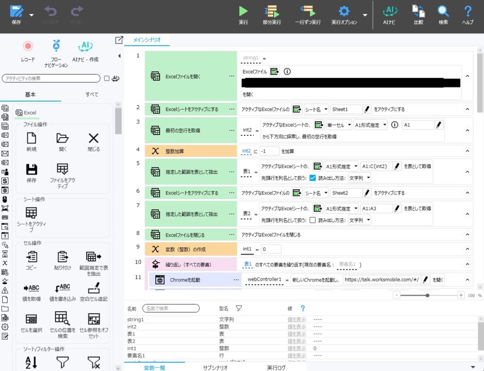Screen dimensions: 484x371
Task: Open dropdown arrow beside 実行オプション
Action: click(365, 15)
